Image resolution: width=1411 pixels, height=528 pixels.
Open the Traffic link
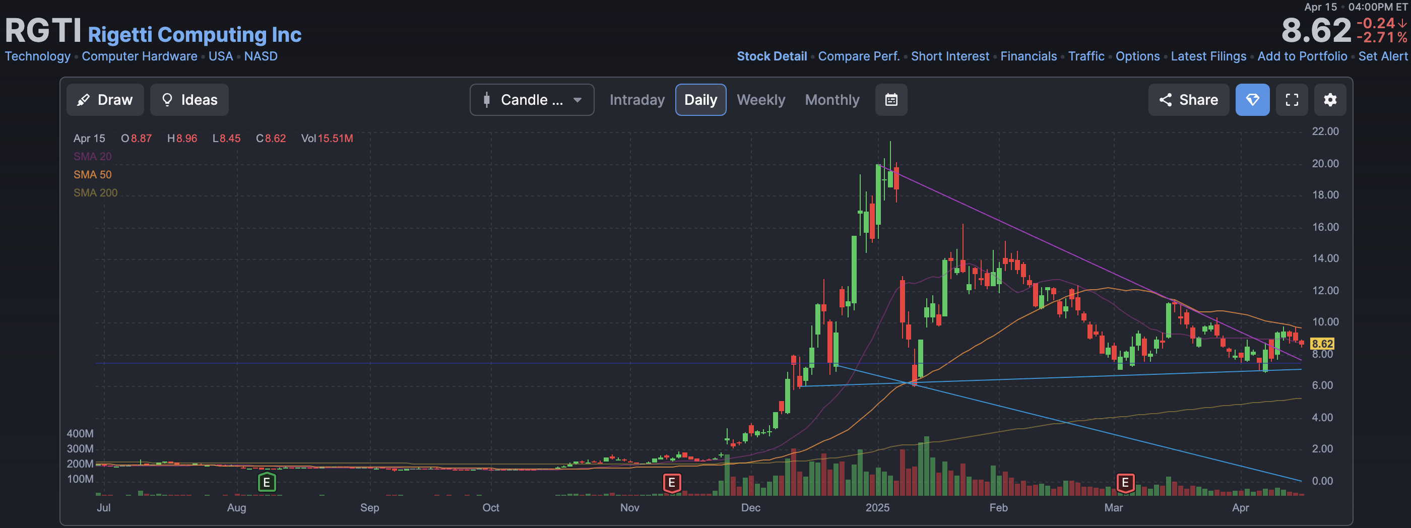click(1086, 56)
